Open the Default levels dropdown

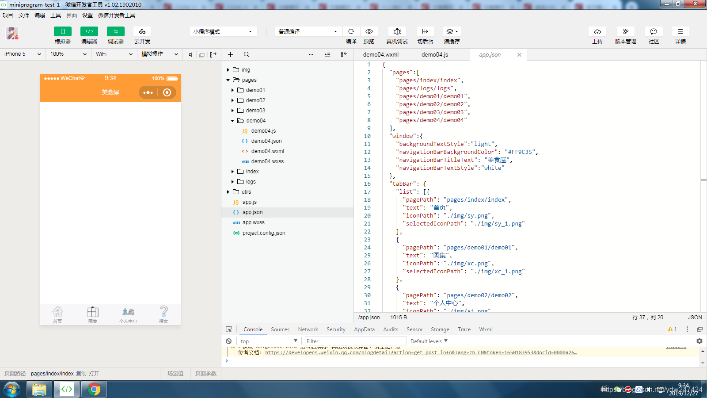point(429,341)
